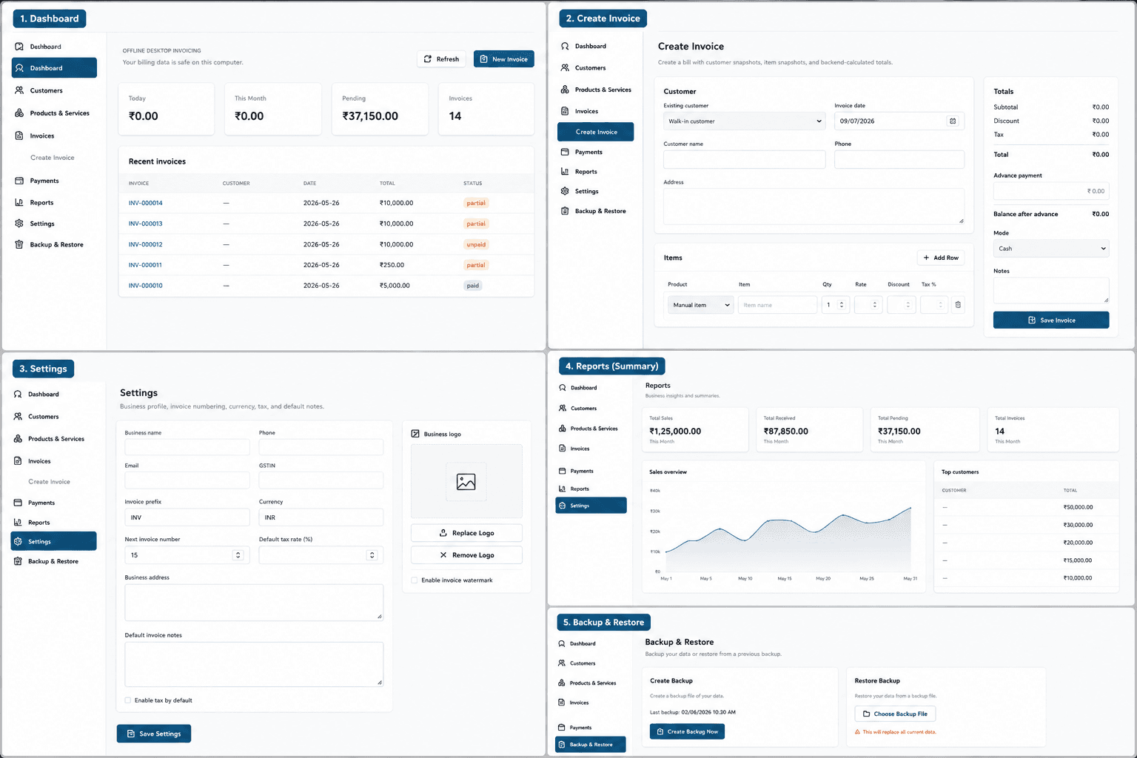Click the business logo image placeholder in Settings
1137x758 pixels.
[466, 482]
